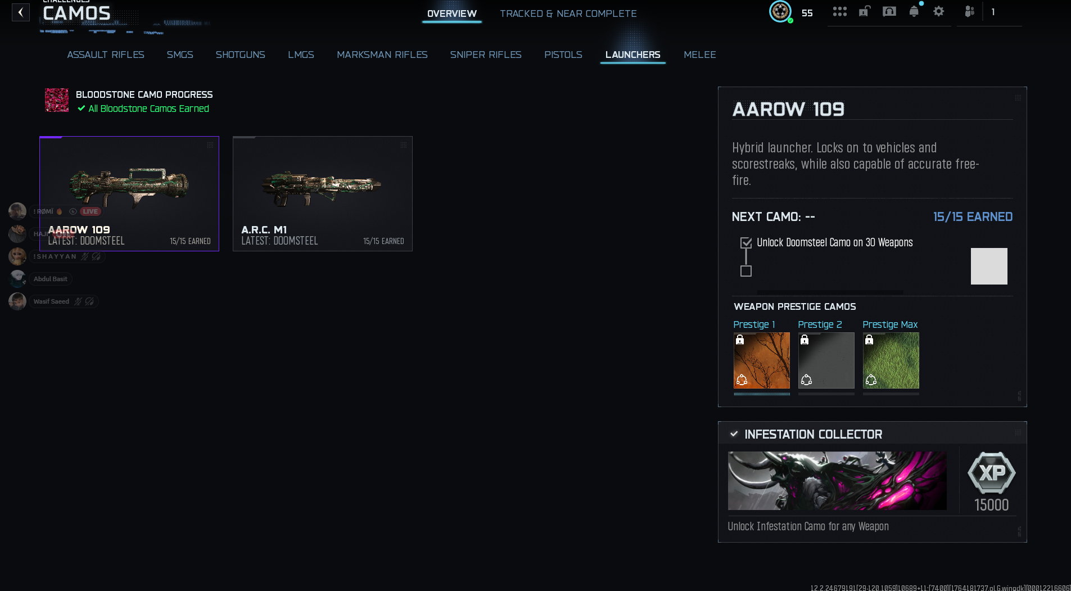Click the '15000' XP value

992,505
